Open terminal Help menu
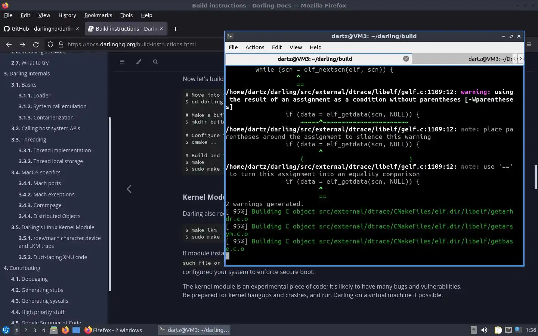The image size is (538, 336). click(315, 47)
